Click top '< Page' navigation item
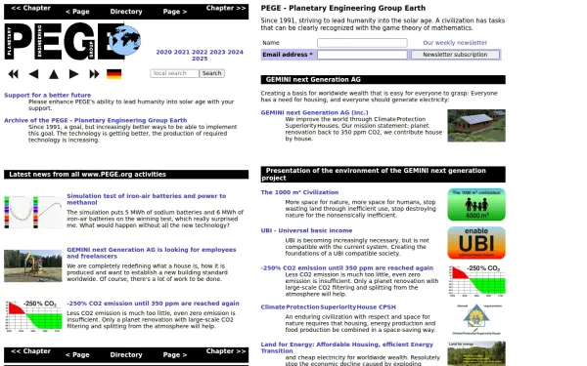Viewport: 587px width, 366px height. point(77,12)
